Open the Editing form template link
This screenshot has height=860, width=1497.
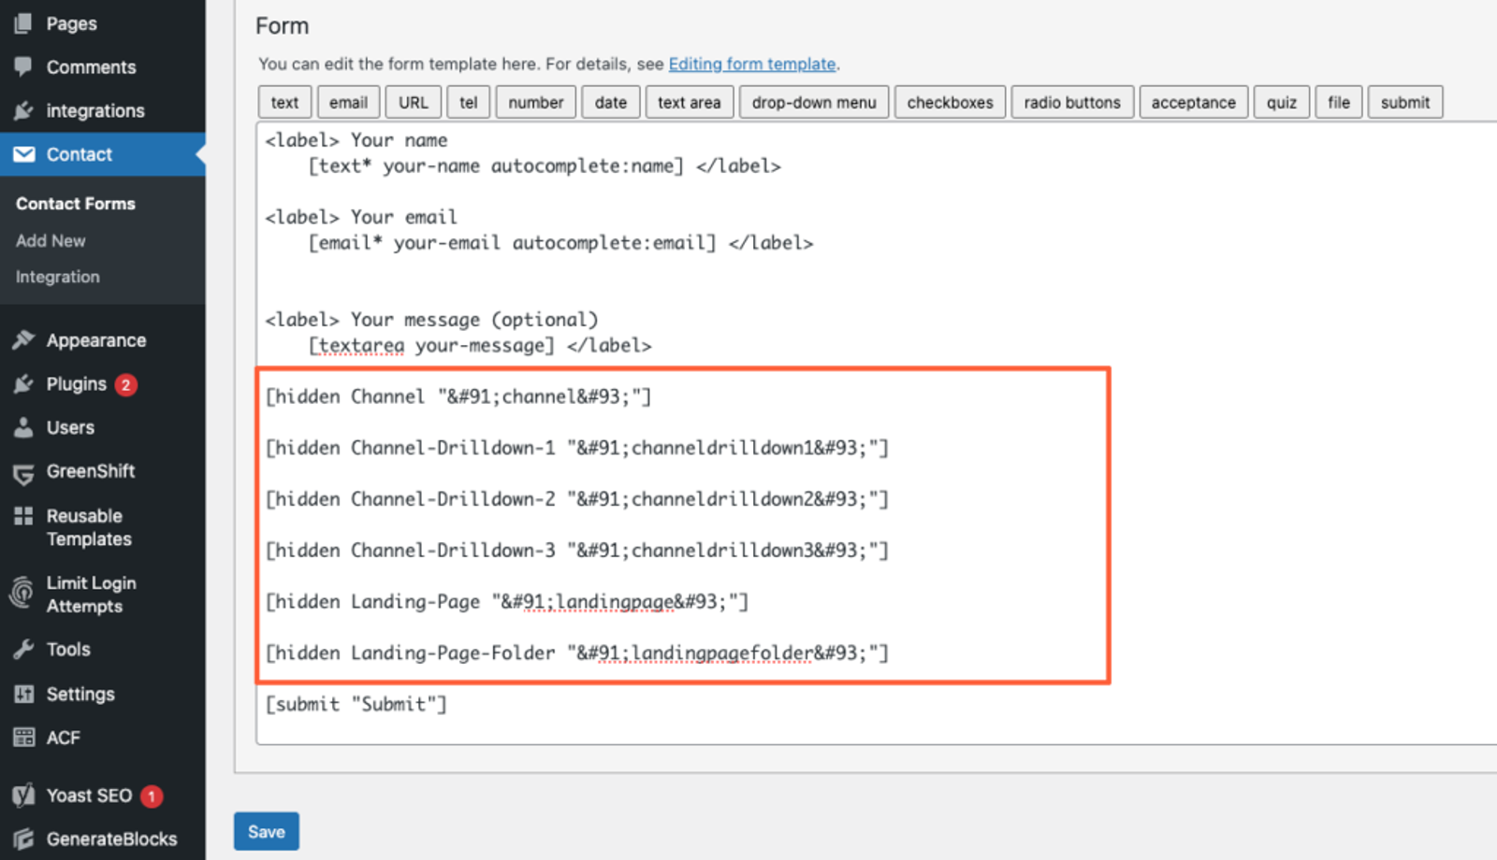(751, 64)
